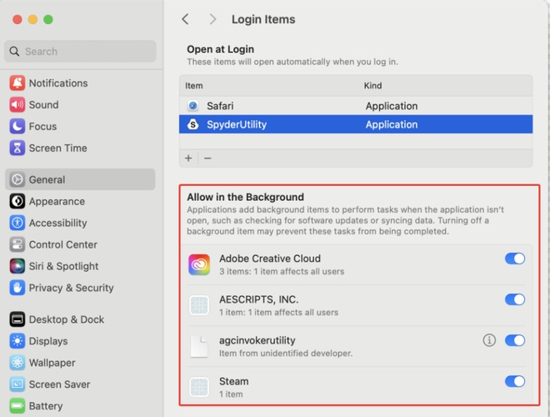550x417 pixels.
Task: Toggle agcinvokerutility background switch off
Action: [514, 340]
